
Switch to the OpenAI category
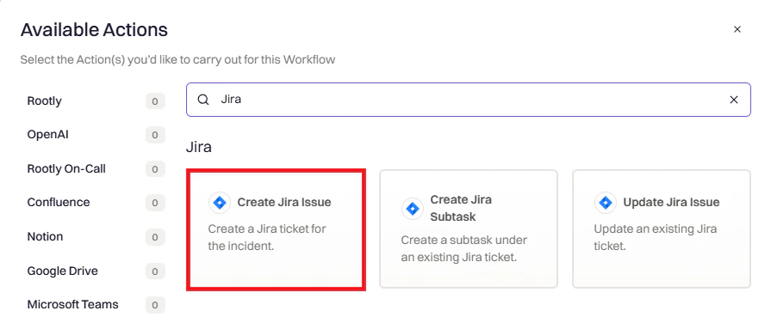coord(47,134)
